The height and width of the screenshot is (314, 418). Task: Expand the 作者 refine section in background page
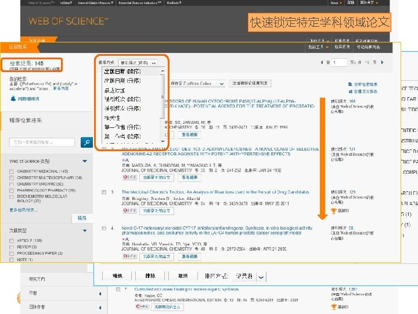[100, 294]
